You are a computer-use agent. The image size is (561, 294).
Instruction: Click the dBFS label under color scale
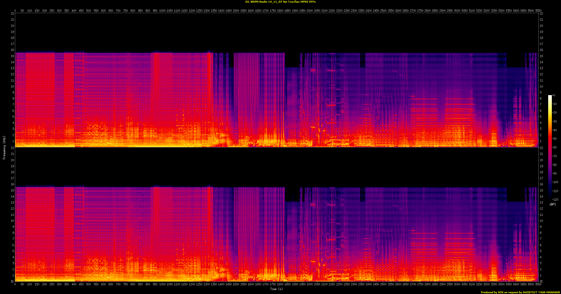click(x=553, y=204)
